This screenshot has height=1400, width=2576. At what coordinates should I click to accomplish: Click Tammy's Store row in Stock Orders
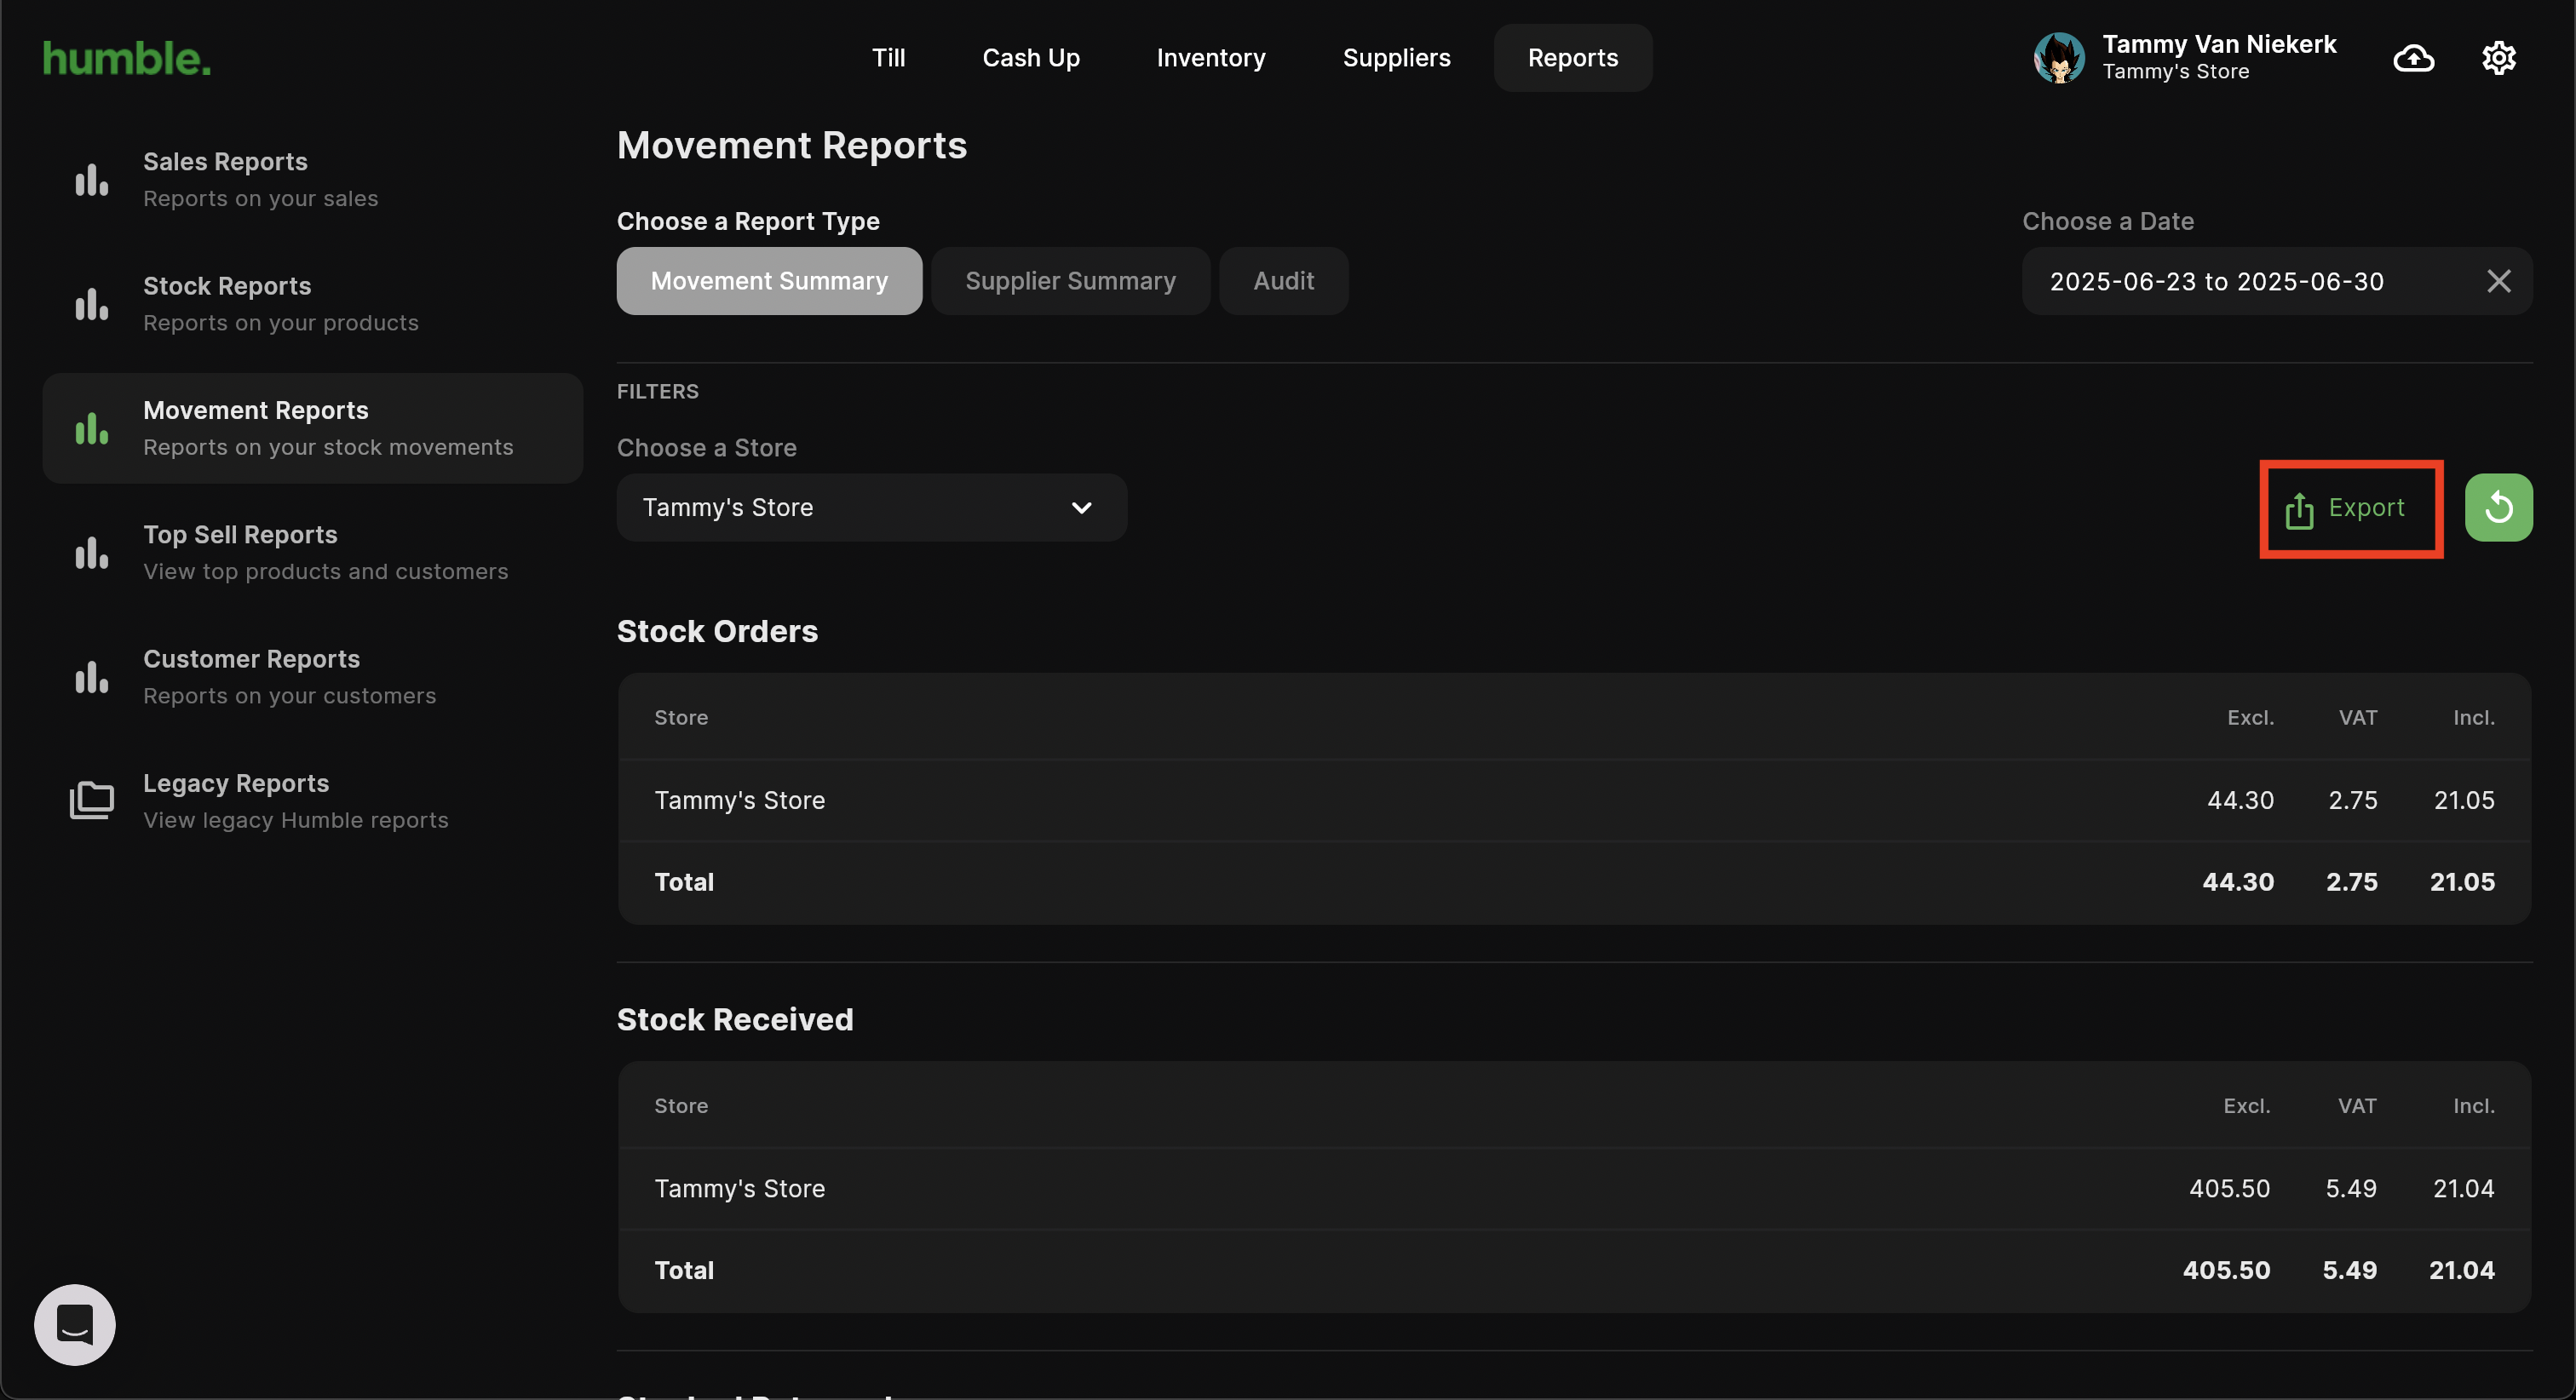[x=1574, y=800]
